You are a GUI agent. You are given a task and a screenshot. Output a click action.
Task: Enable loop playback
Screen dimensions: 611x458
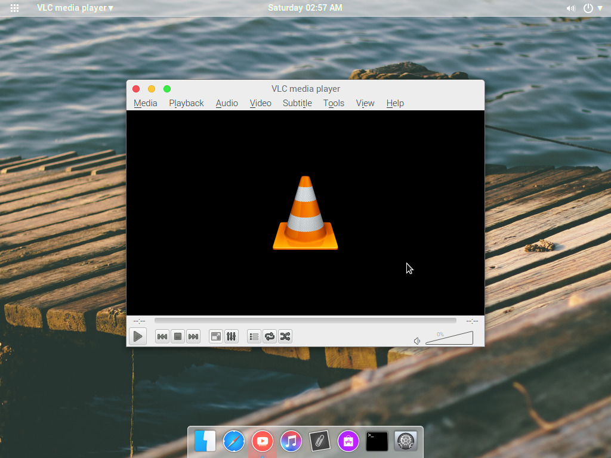270,336
